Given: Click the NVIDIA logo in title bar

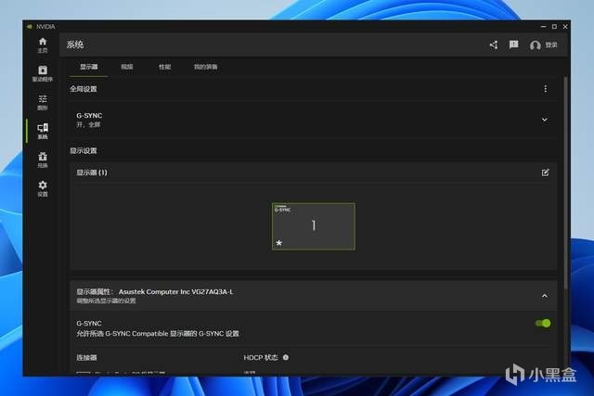Looking at the screenshot, I should 30,27.
